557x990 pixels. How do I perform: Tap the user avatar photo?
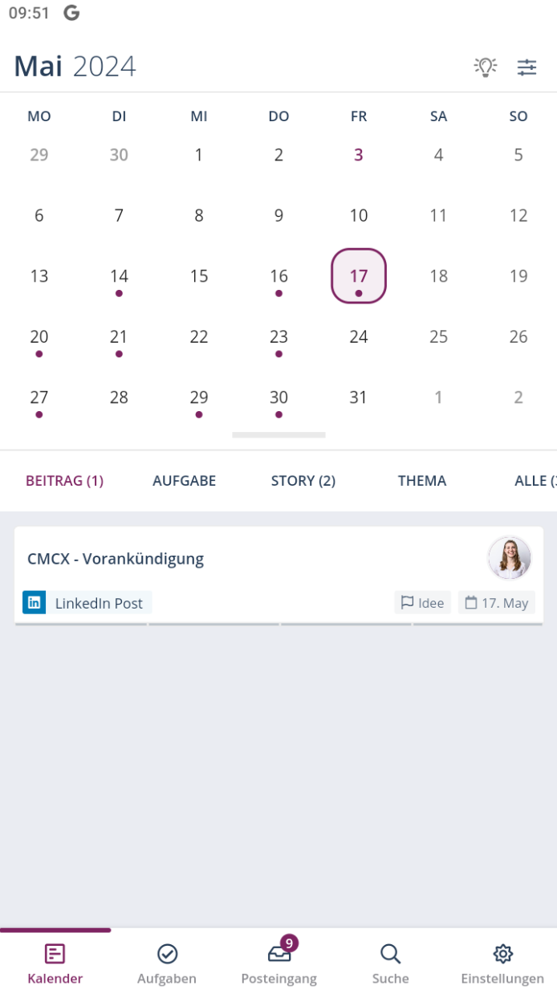(510, 558)
